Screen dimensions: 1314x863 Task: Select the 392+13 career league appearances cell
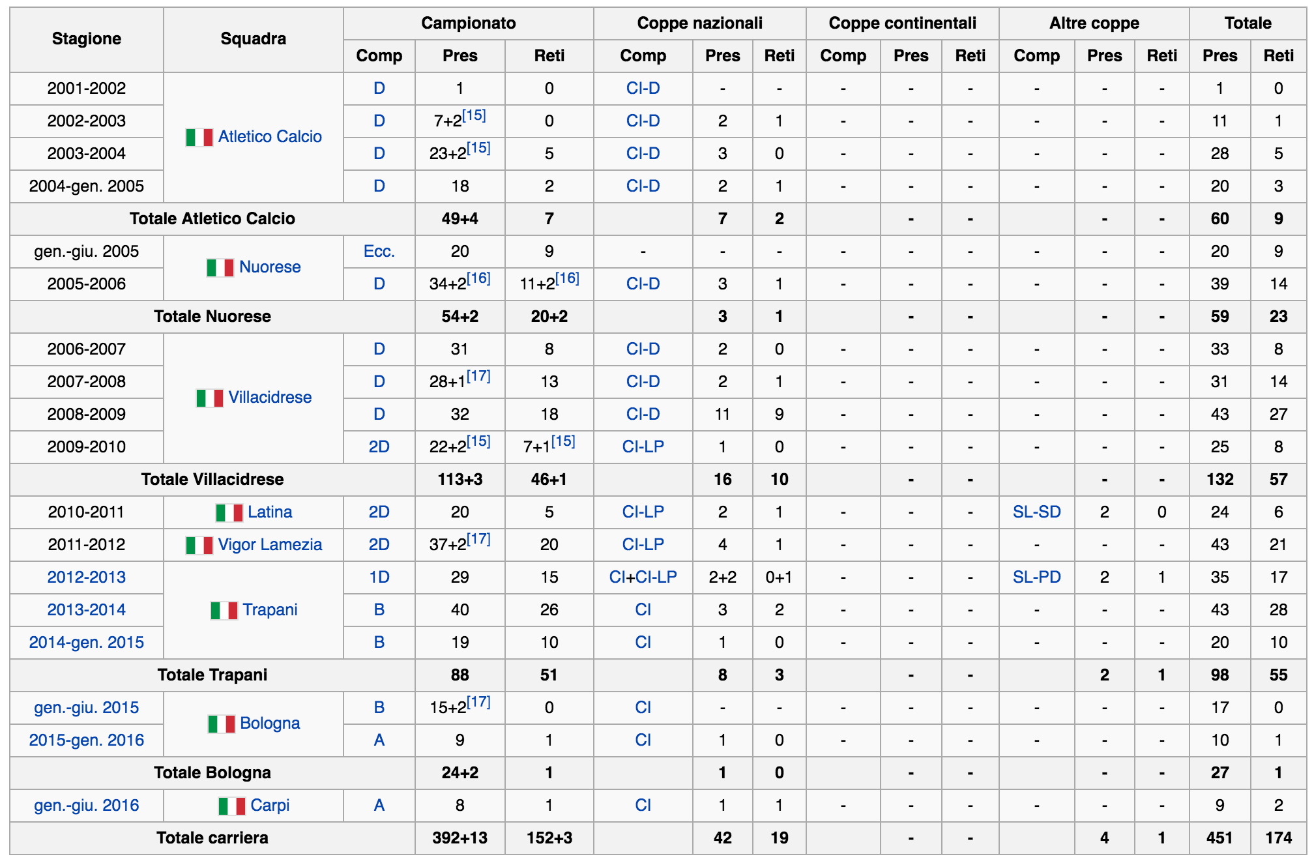[x=460, y=838]
